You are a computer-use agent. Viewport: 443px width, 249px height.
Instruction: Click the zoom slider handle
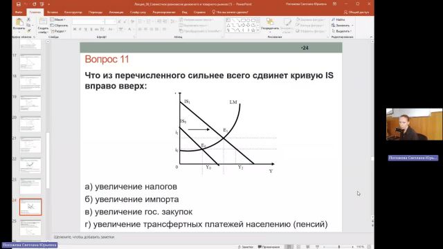tap(339, 247)
